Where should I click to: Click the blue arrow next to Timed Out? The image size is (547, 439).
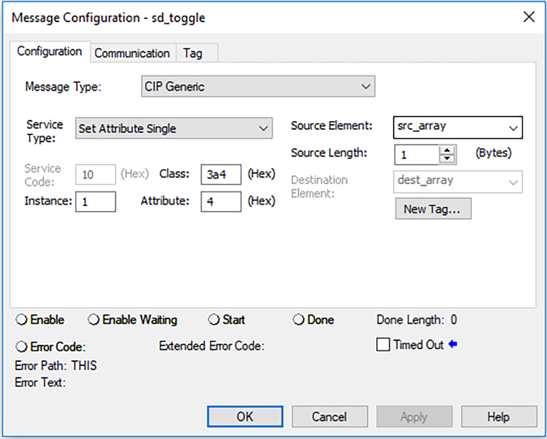(x=453, y=344)
